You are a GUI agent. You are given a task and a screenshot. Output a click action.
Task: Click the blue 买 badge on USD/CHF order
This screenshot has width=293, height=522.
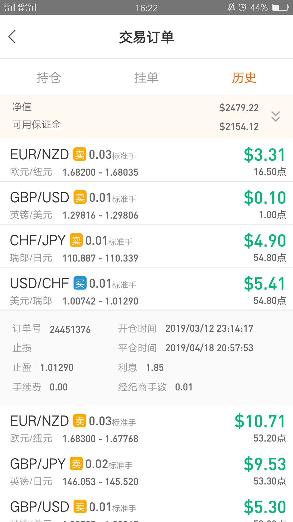click(80, 283)
